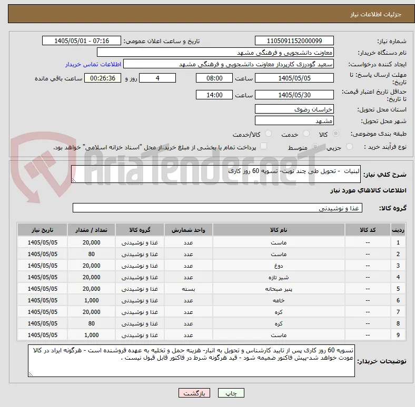Image resolution: width=415 pixels, height=407 pixels.
Task: Toggle the اسناد خزانه اسلامی payment checkbox
Action: pos(263,146)
